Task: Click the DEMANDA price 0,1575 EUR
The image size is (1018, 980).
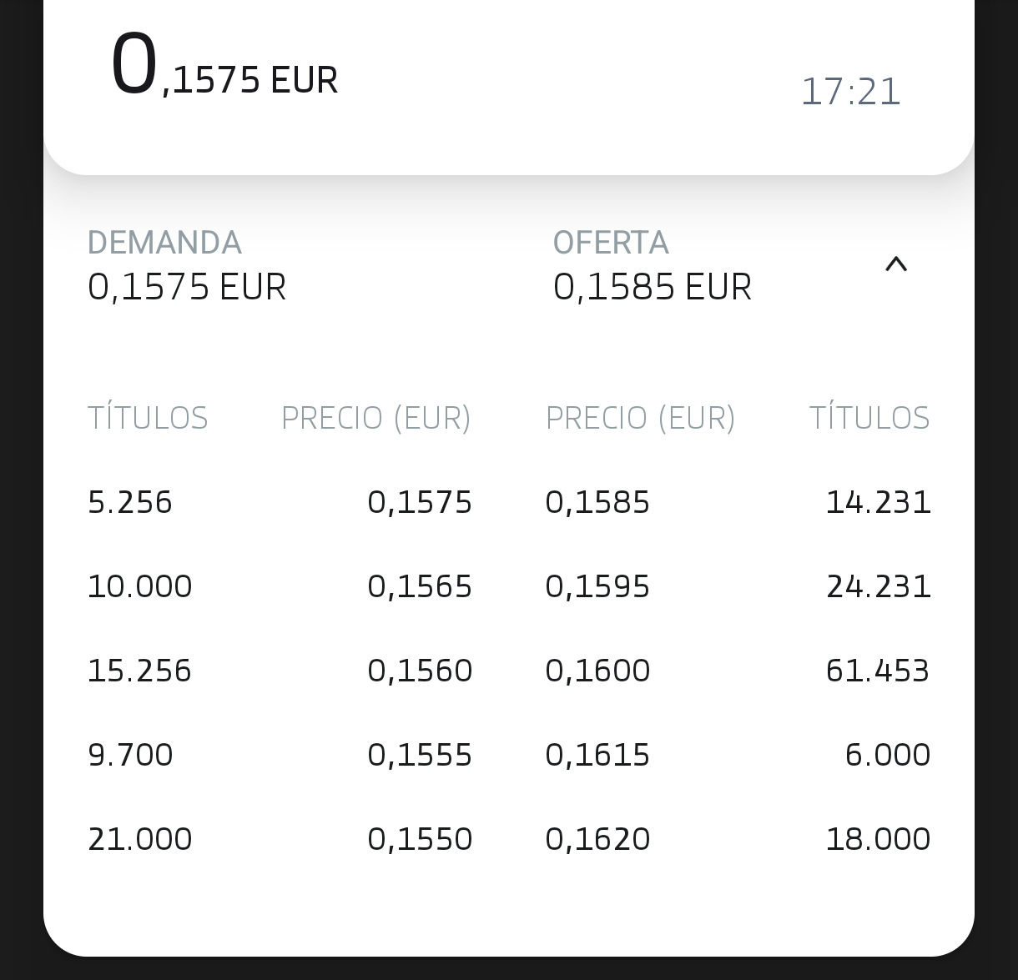Action: (x=187, y=286)
